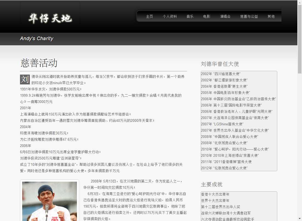The height and width of the screenshot is (221, 302).
Task: Navigate to the 演唱会 section
Action: click(x=225, y=16)
